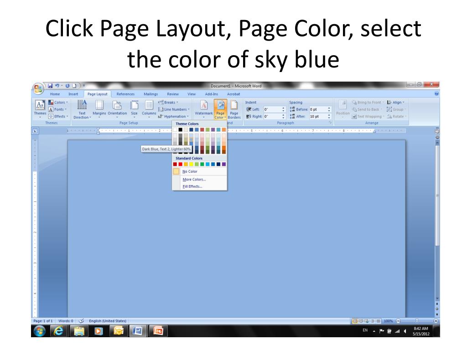Undo last action in Quick Access
The width and height of the screenshot is (467, 350).
pos(57,86)
